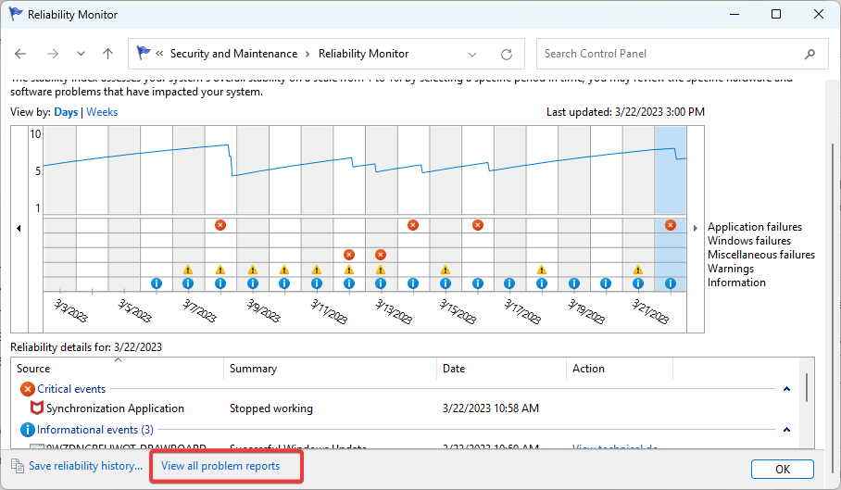Image resolution: width=841 pixels, height=490 pixels.
Task: Click the Back navigation arrow
Action: (x=20, y=54)
